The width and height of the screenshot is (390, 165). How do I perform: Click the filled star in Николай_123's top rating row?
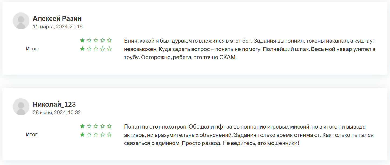pyautogui.click(x=82, y=126)
